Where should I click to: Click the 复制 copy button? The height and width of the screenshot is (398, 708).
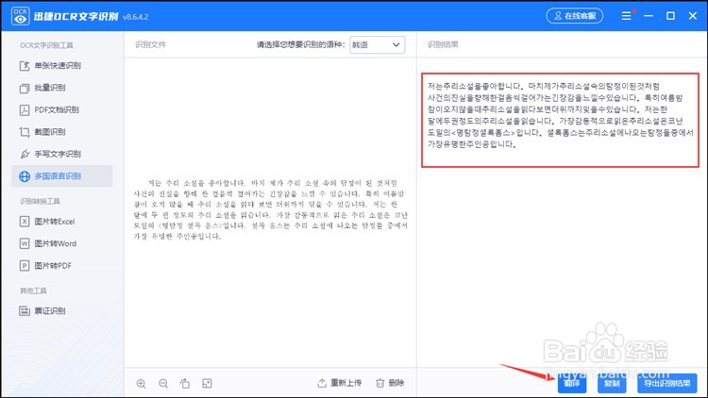pyautogui.click(x=612, y=384)
